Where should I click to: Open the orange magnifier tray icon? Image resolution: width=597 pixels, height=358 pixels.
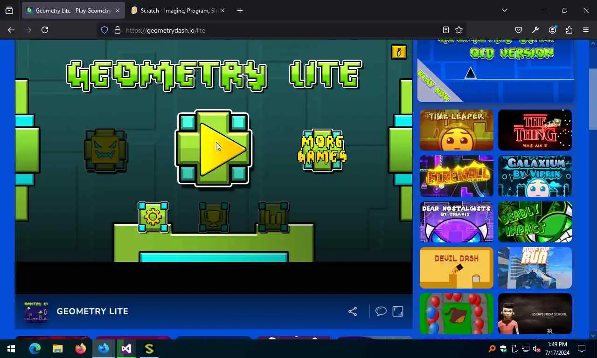point(492,349)
